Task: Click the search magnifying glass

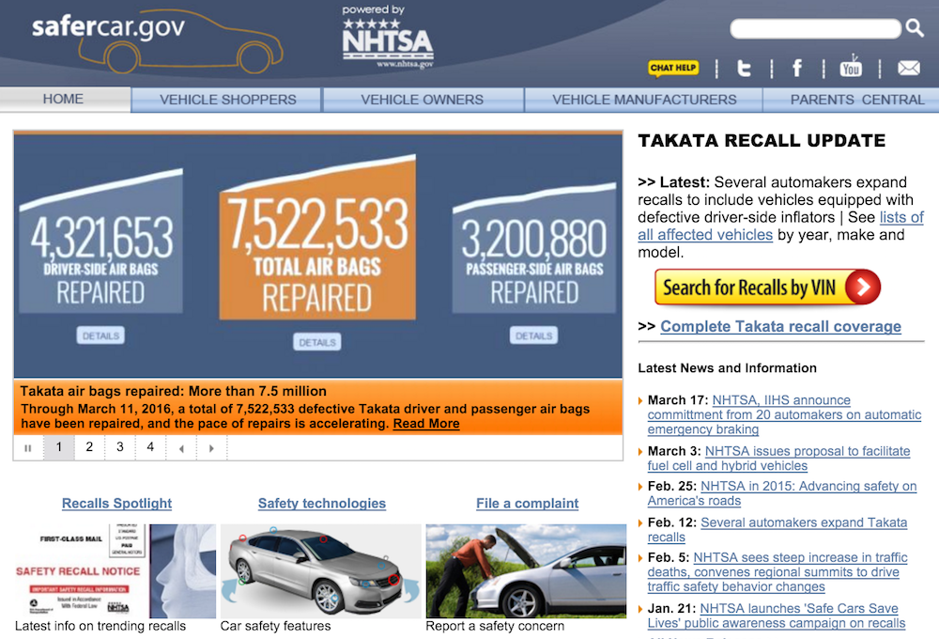Action: [914, 28]
